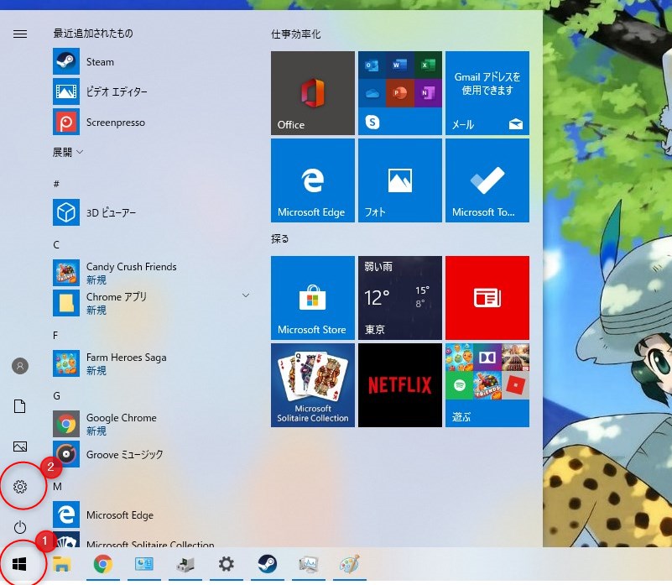Viewport: 672px width, 585px height.
Task: Open Settings gear in Start sidebar
Action: (x=20, y=487)
